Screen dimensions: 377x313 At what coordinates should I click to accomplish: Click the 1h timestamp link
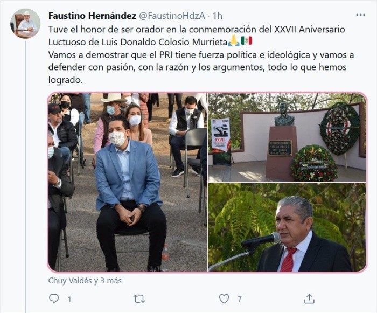click(218, 16)
